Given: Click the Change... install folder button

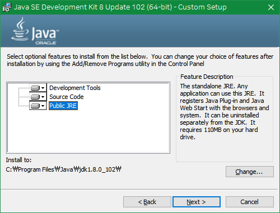Looking at the screenshot, I should [x=250, y=172].
